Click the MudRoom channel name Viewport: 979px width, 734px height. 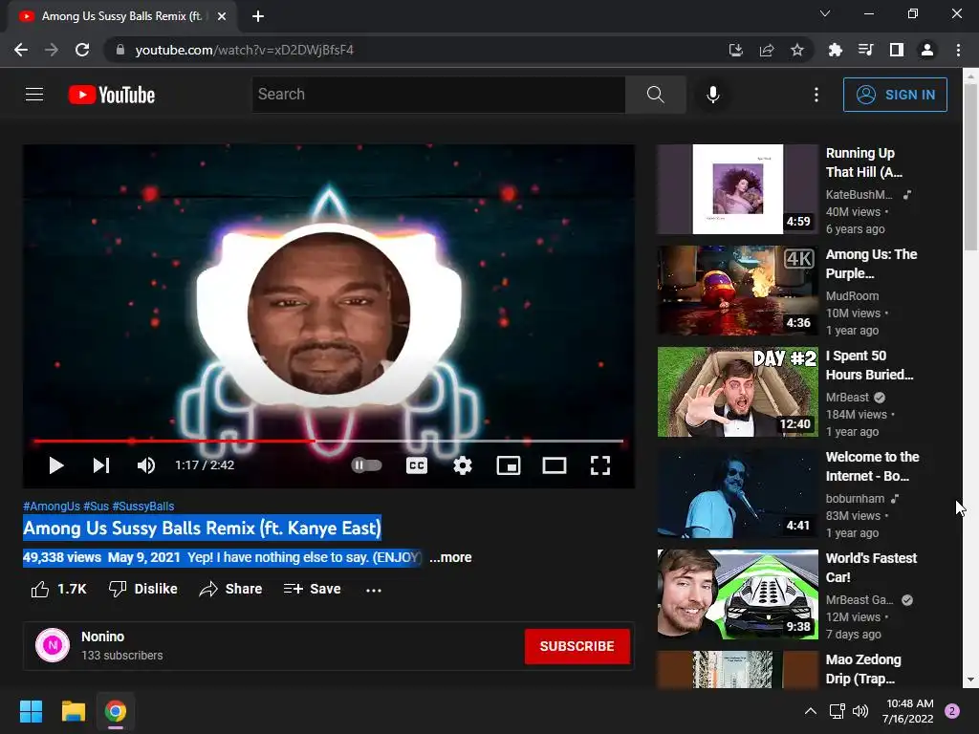[852, 296]
